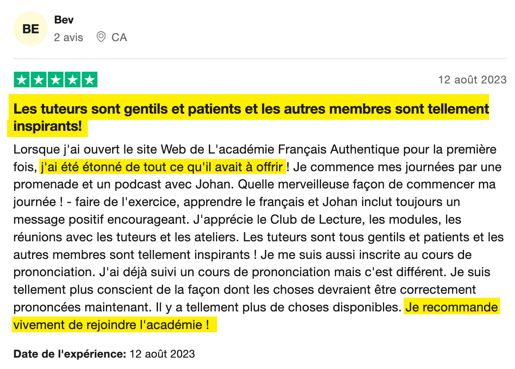Viewport: 515px width, 369px height.
Task: Click the word 'inspirants!' in the title
Action: click(48, 127)
